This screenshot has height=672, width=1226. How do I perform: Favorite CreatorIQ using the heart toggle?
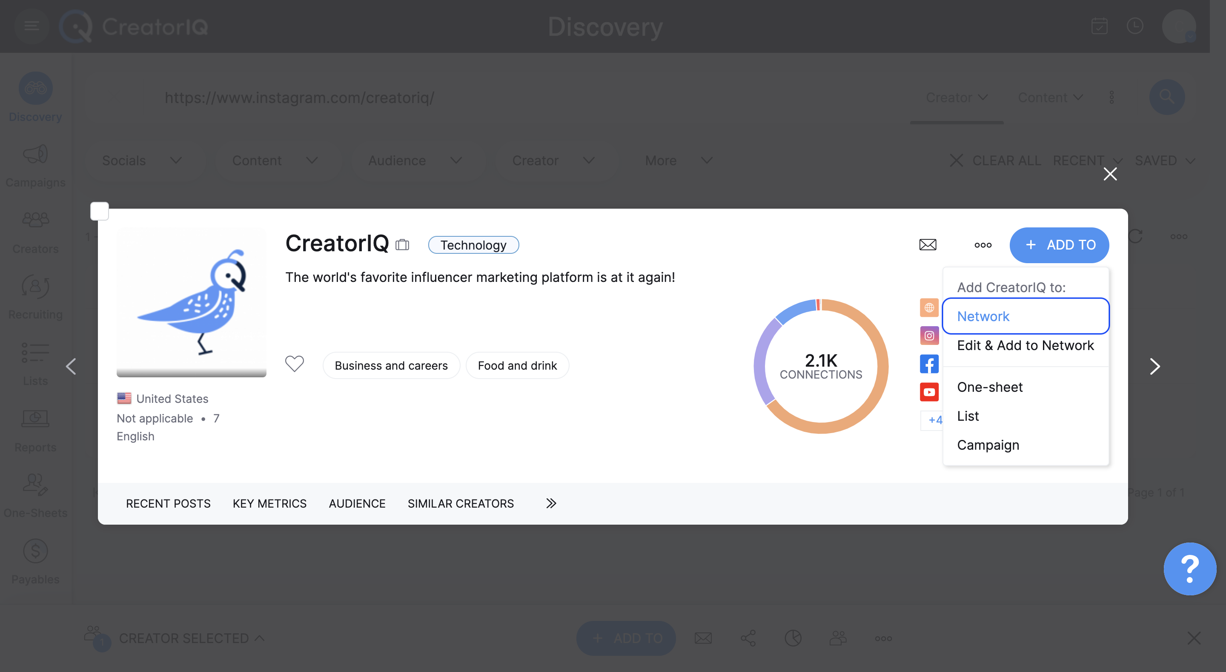pyautogui.click(x=294, y=364)
